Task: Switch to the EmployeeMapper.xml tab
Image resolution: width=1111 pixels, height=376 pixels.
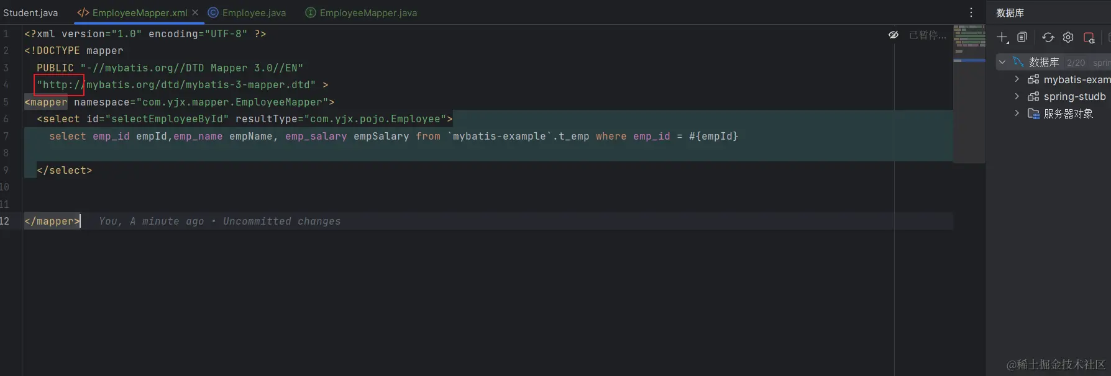Action: coord(140,12)
